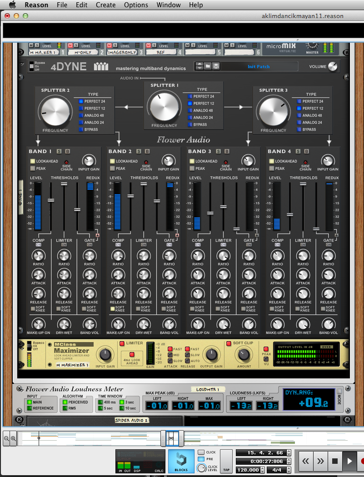Bypass Band 1 with its B button

tap(68, 151)
